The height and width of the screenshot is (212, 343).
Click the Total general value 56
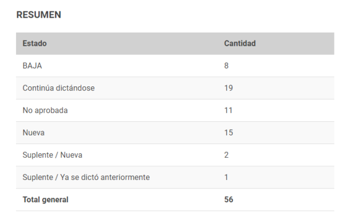point(229,199)
